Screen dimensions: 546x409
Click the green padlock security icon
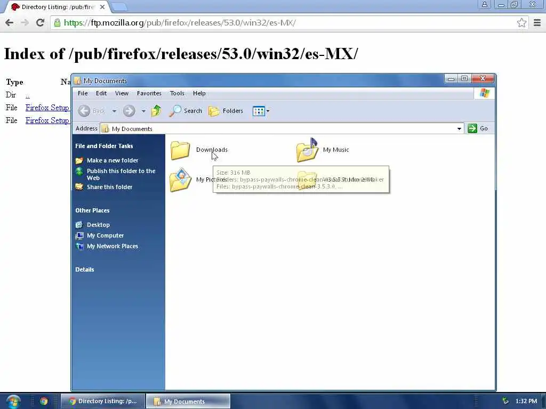point(57,22)
